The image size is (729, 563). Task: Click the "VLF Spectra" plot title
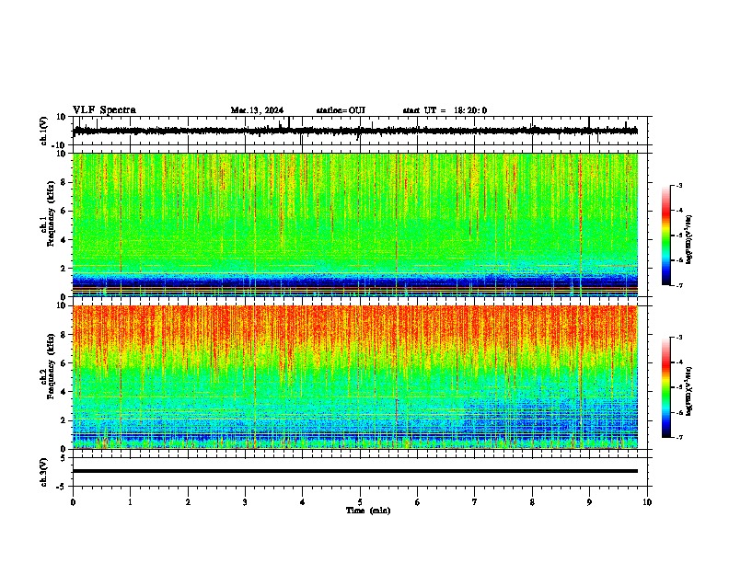tap(104, 110)
